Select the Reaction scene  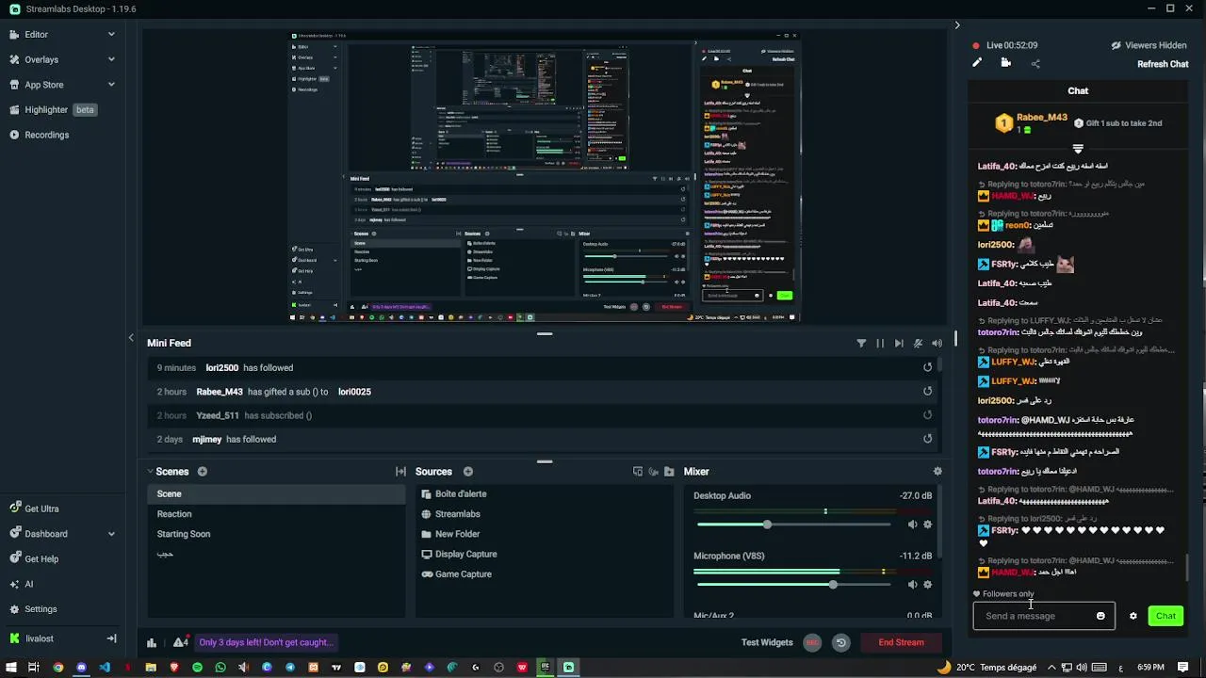point(277,514)
